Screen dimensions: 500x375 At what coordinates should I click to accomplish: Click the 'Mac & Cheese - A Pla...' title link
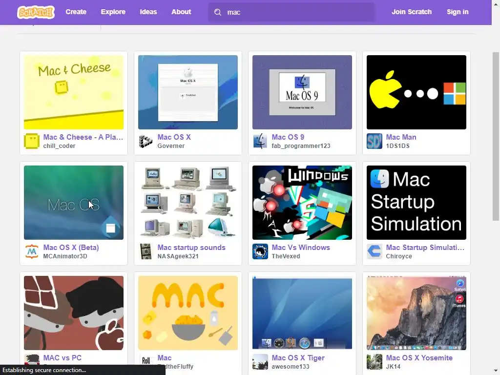[x=83, y=137]
